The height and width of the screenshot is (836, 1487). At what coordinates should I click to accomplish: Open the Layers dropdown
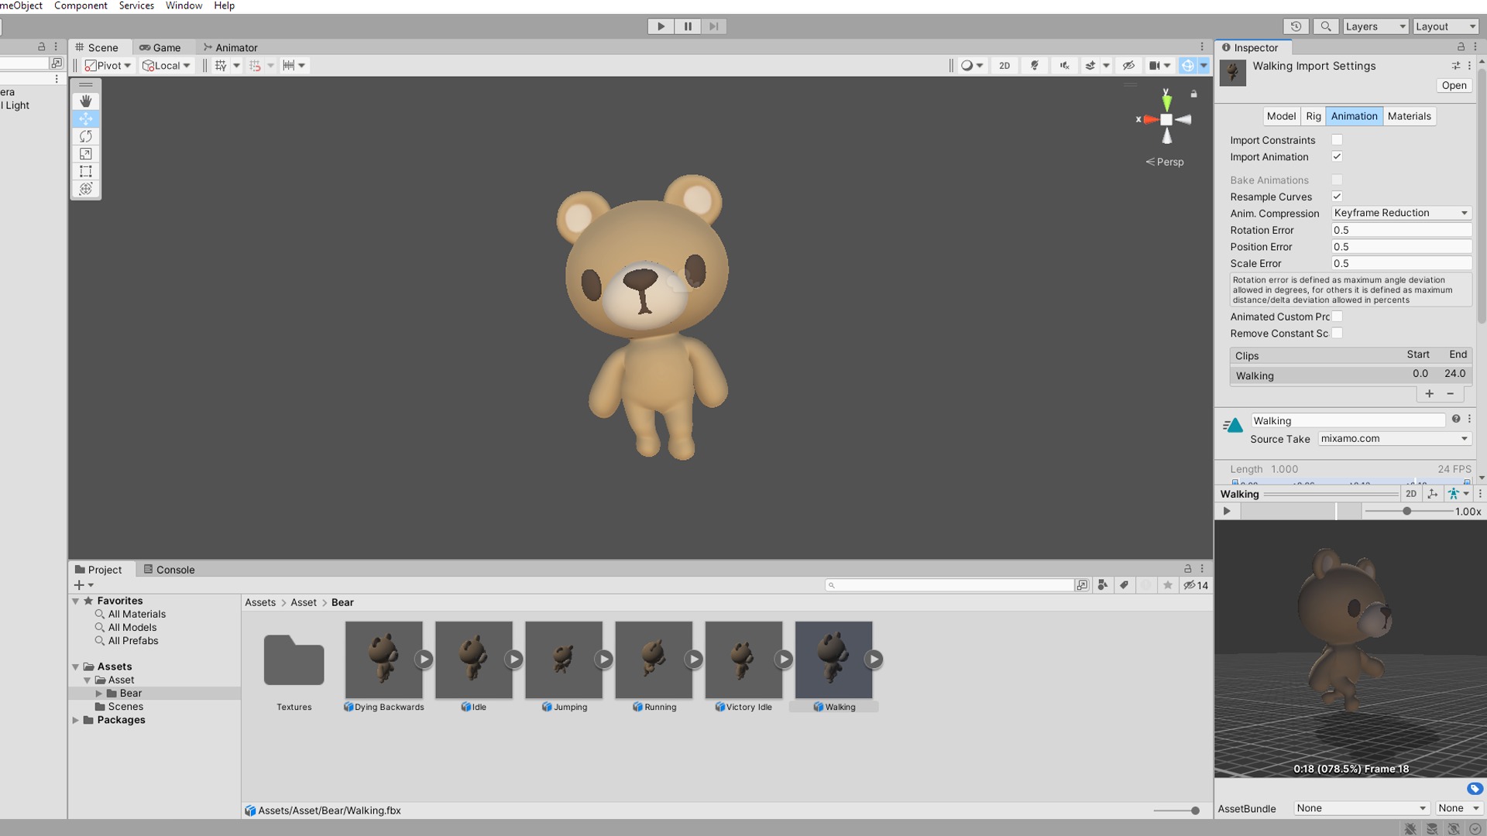pos(1375,26)
